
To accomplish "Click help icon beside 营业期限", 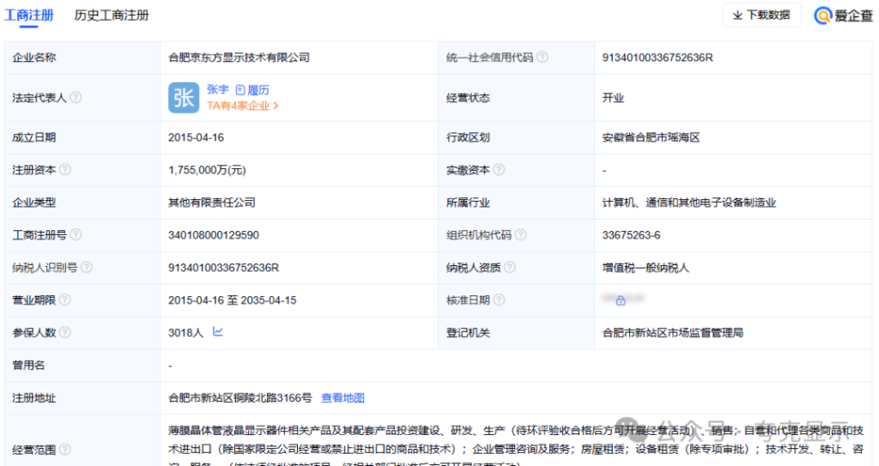I will [65, 300].
